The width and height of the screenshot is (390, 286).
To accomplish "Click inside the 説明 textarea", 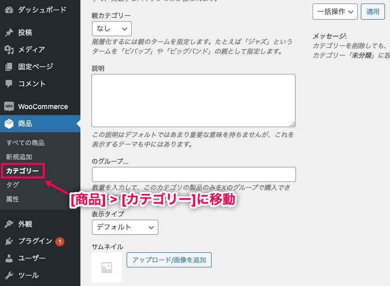I will 193,101.
